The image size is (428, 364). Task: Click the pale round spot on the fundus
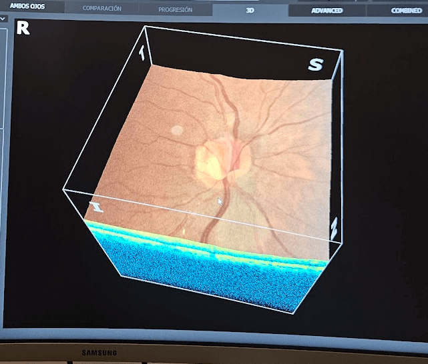click(176, 131)
